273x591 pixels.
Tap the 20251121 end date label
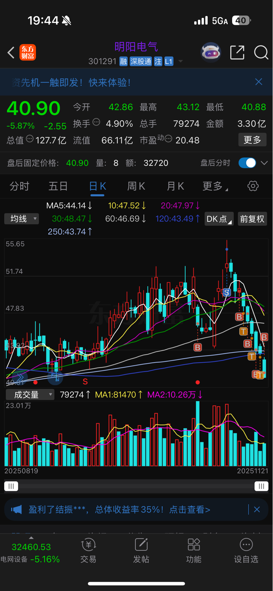[252, 471]
